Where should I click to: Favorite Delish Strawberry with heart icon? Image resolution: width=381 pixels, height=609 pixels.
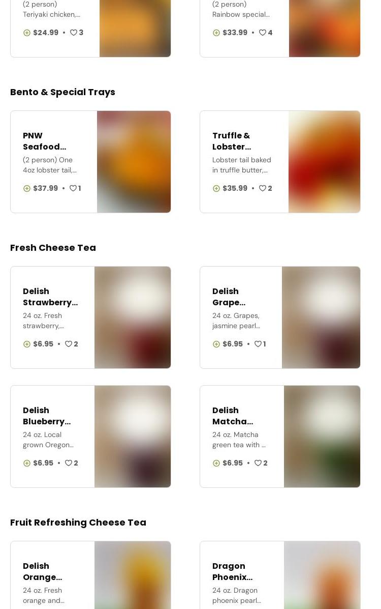tap(69, 344)
